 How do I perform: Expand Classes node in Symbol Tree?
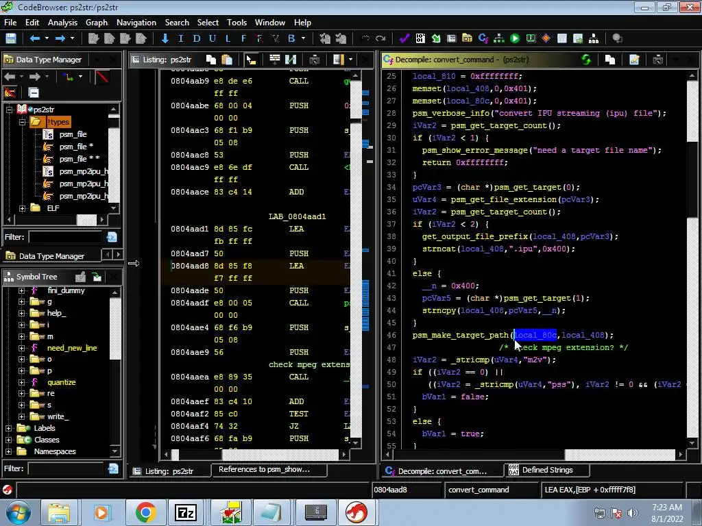point(8,440)
